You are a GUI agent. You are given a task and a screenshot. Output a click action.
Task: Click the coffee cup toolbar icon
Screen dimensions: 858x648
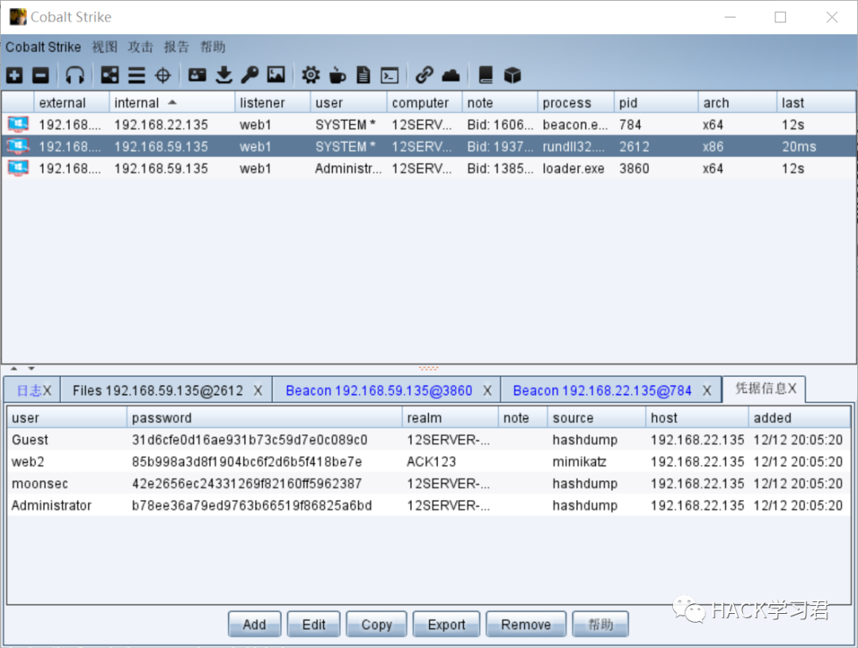pyautogui.click(x=338, y=76)
